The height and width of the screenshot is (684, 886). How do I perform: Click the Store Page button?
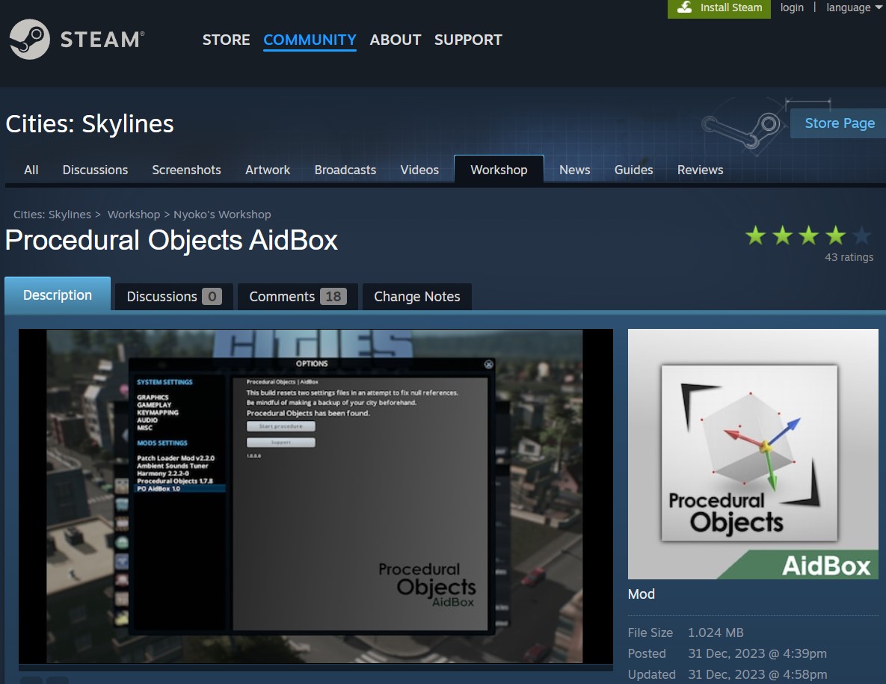pos(839,123)
